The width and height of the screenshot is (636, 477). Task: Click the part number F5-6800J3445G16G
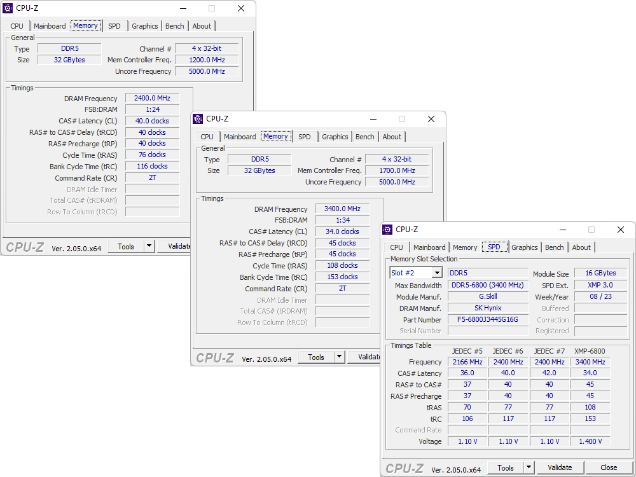pyautogui.click(x=488, y=320)
